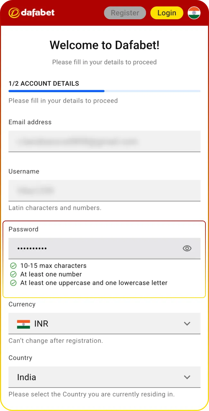Select the 1/2 Account Details step
This screenshot has height=411, width=209.
pyautogui.click(x=44, y=83)
